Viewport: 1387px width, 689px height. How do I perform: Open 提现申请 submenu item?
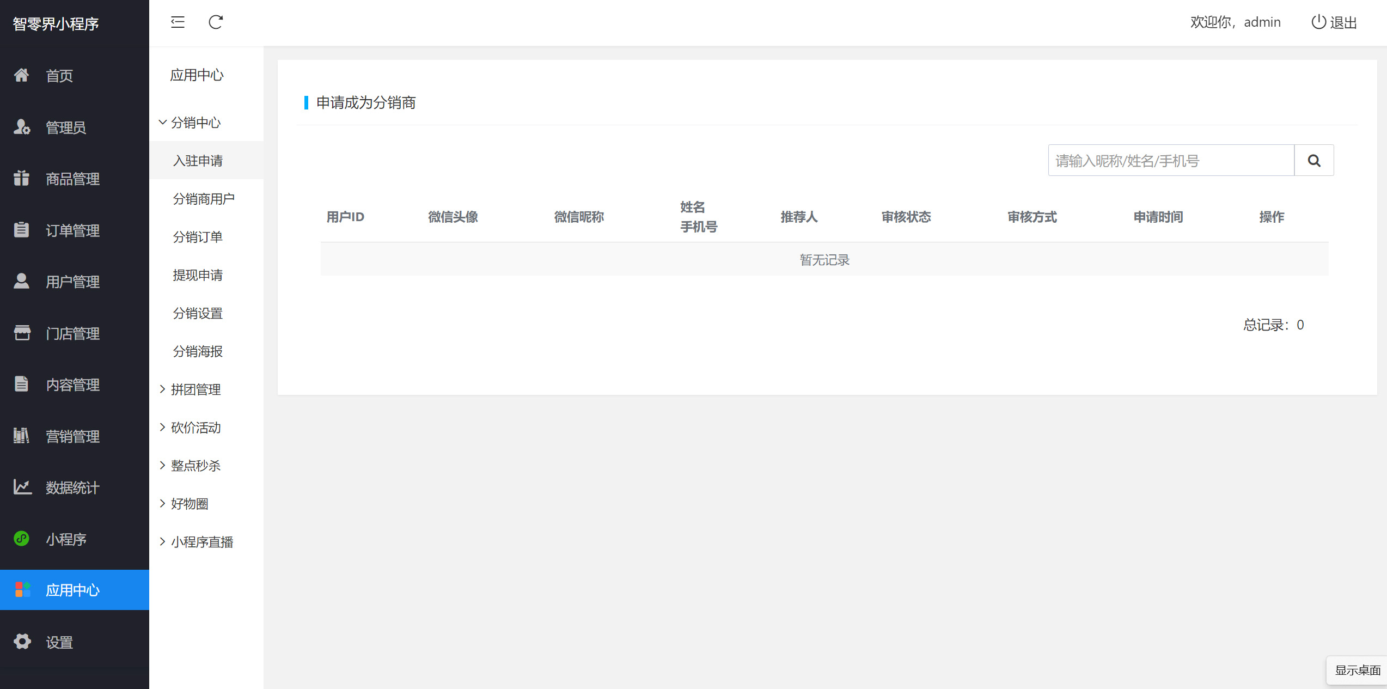tap(197, 275)
